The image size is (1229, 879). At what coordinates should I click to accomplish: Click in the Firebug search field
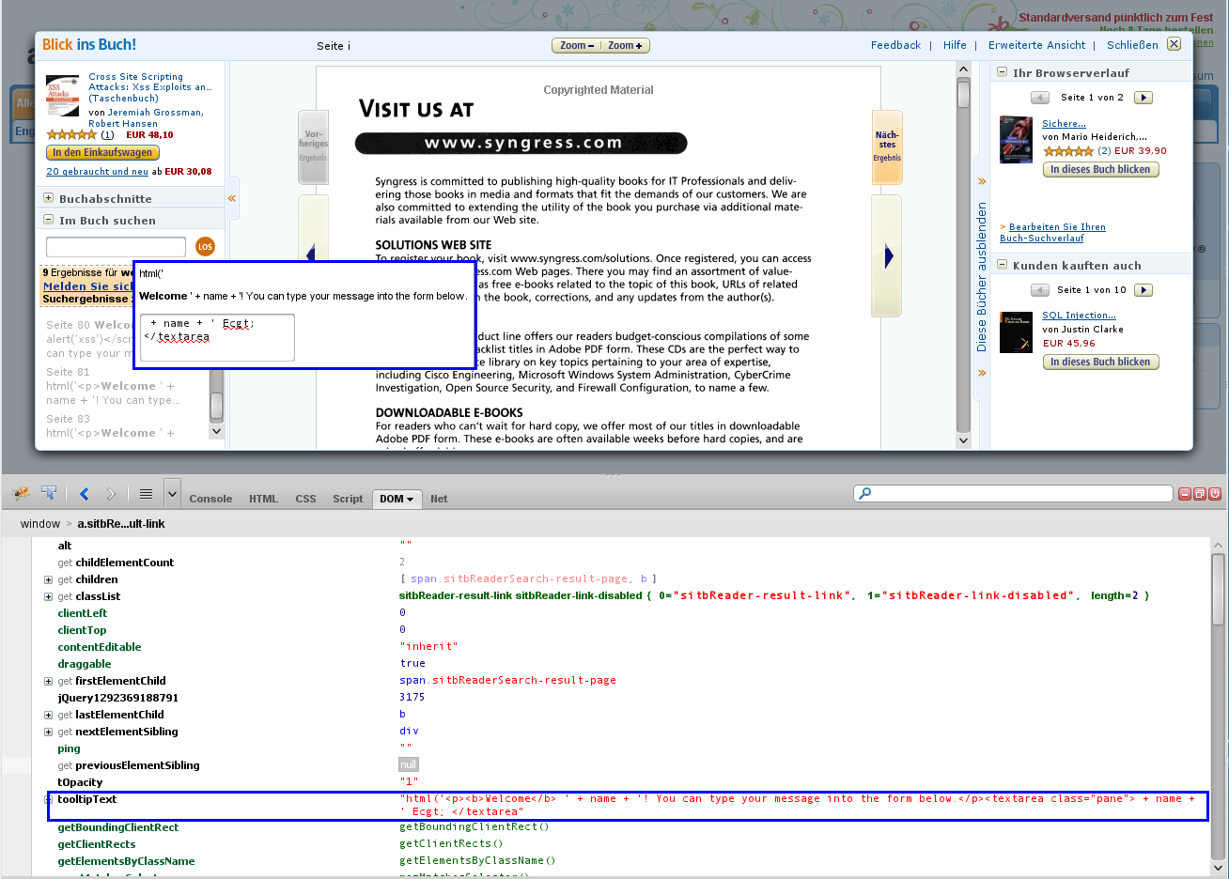[1014, 493]
